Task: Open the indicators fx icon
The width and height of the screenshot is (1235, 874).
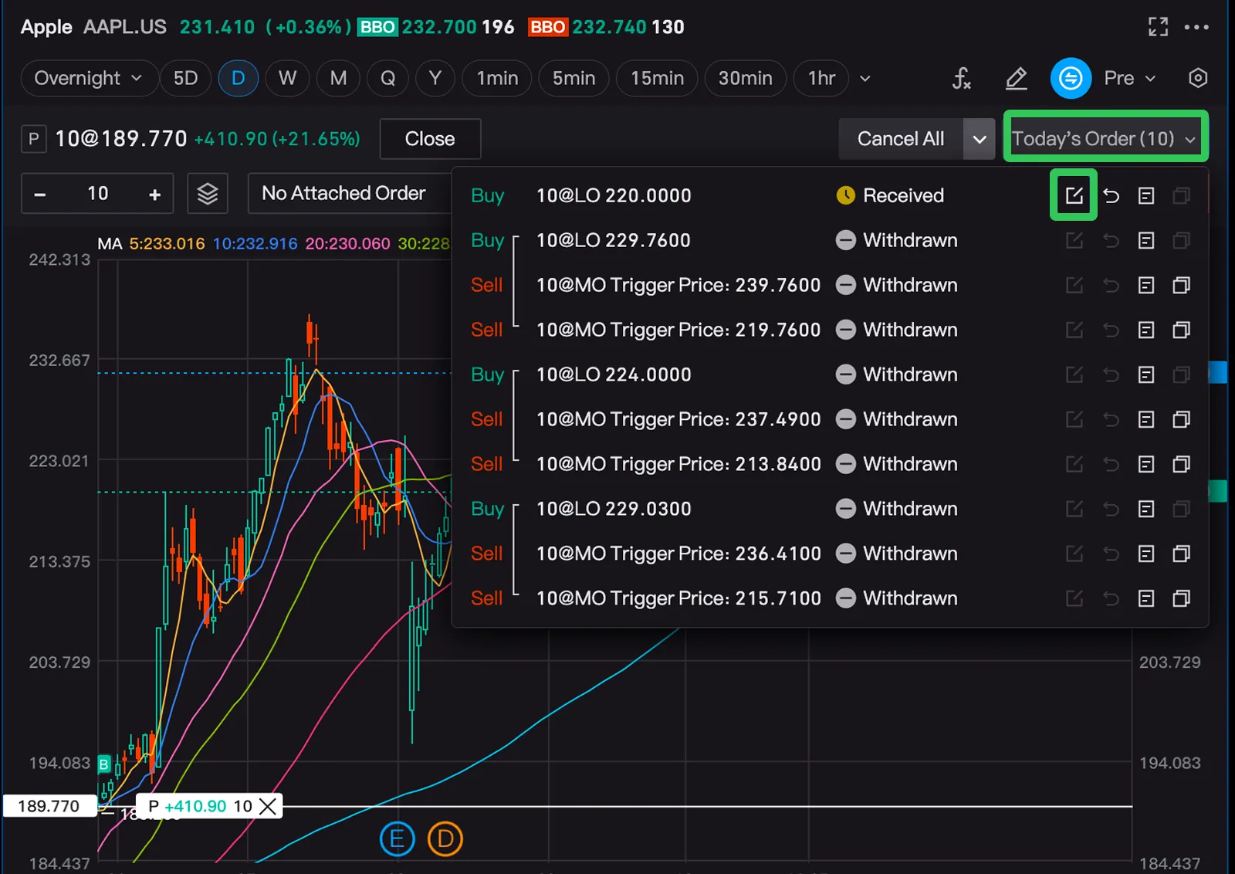Action: (x=961, y=78)
